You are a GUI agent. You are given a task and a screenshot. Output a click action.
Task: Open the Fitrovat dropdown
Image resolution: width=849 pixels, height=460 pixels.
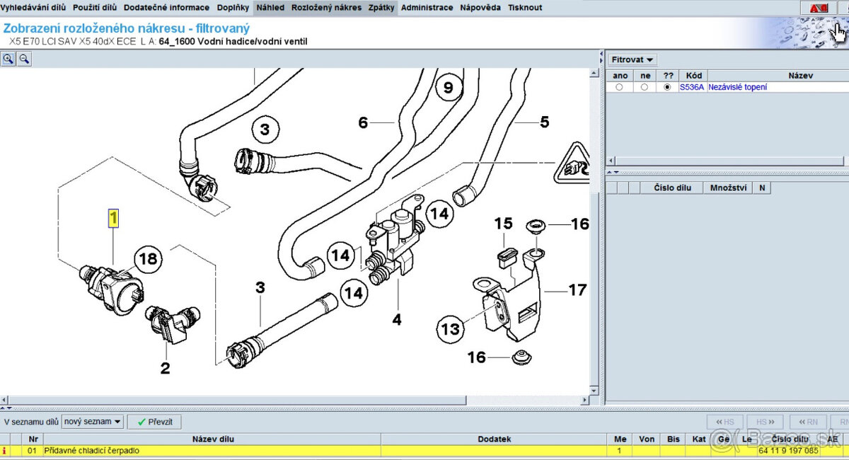pos(633,60)
